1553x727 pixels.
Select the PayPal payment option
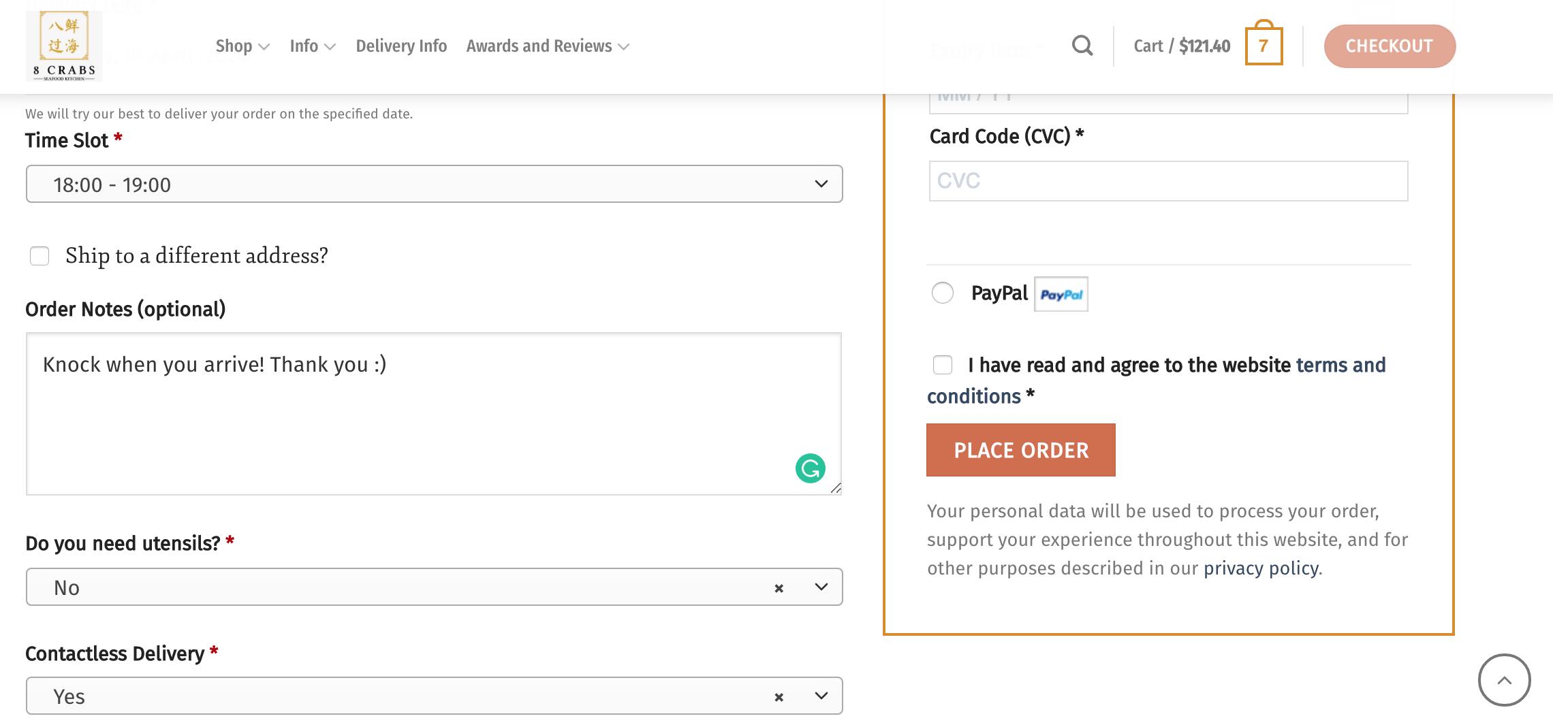tap(943, 293)
